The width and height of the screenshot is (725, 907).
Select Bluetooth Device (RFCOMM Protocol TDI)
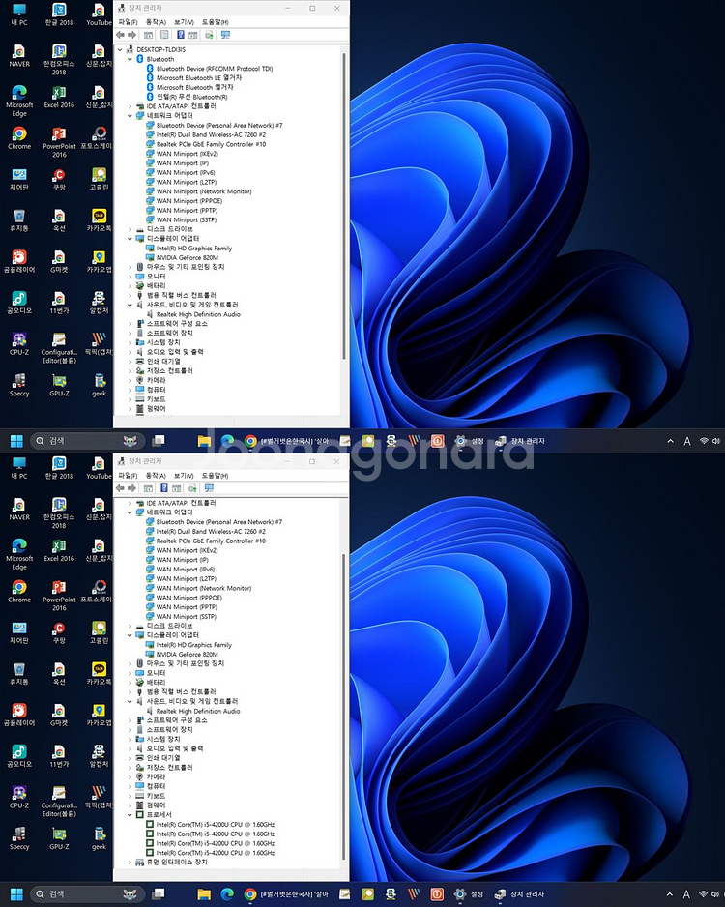click(x=215, y=69)
